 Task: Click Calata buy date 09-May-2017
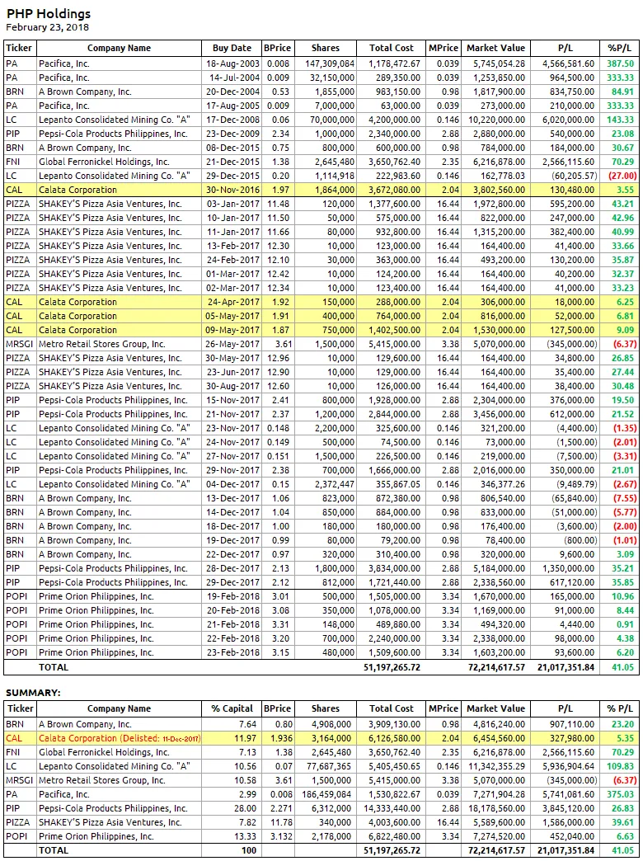click(232, 330)
